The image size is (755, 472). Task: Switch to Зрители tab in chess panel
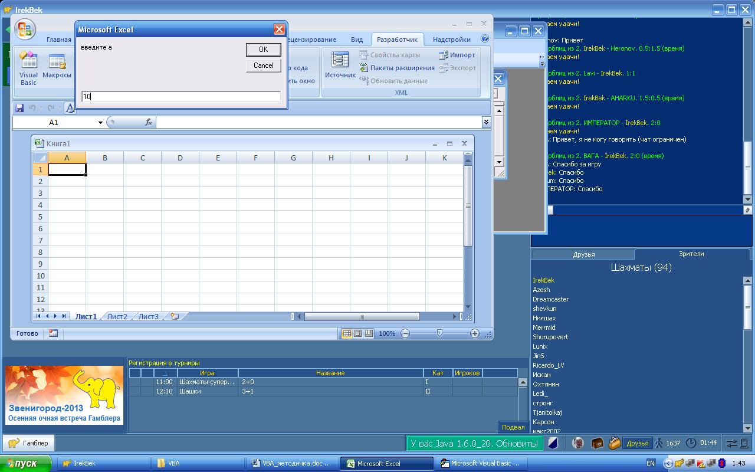tap(691, 254)
